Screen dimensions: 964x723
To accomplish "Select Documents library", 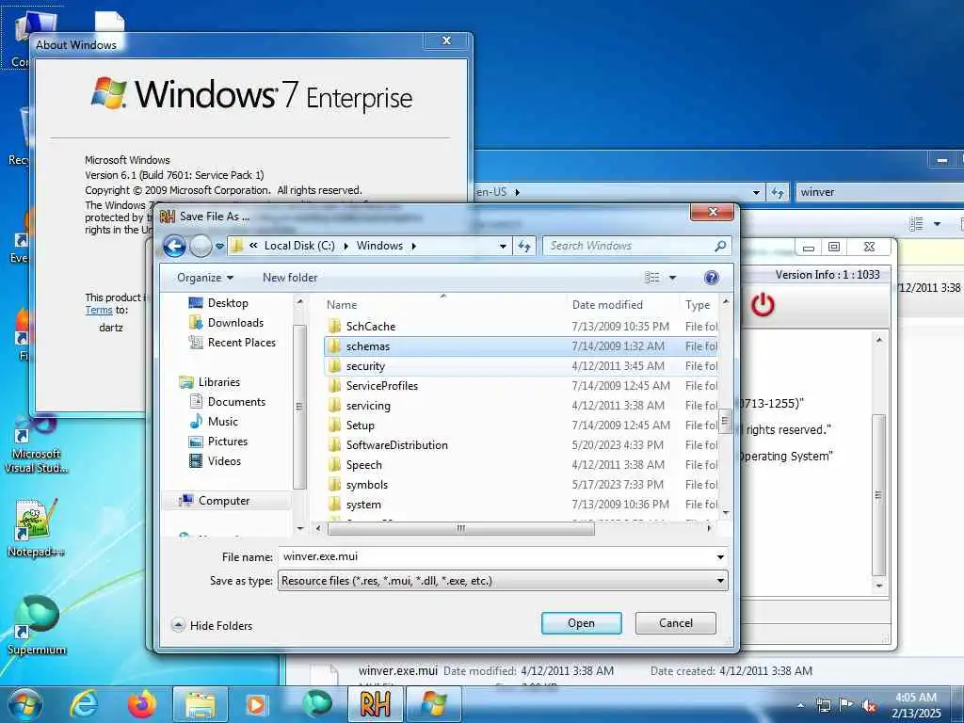I will pyautogui.click(x=236, y=402).
